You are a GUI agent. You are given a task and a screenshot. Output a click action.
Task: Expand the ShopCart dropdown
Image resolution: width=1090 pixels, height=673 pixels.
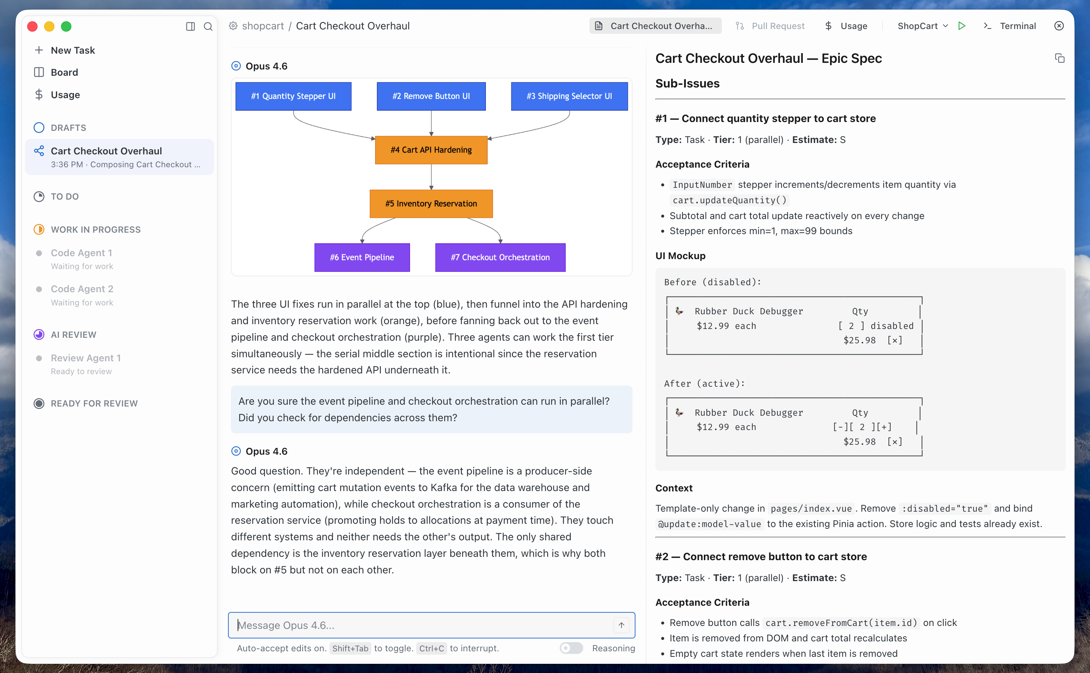pyautogui.click(x=923, y=26)
